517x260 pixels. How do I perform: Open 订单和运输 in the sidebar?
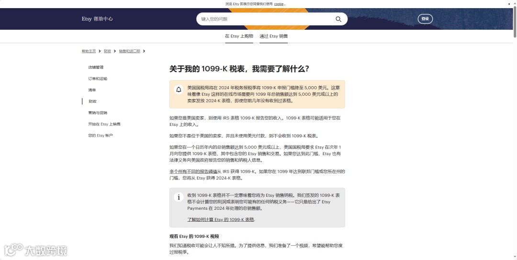coord(98,79)
